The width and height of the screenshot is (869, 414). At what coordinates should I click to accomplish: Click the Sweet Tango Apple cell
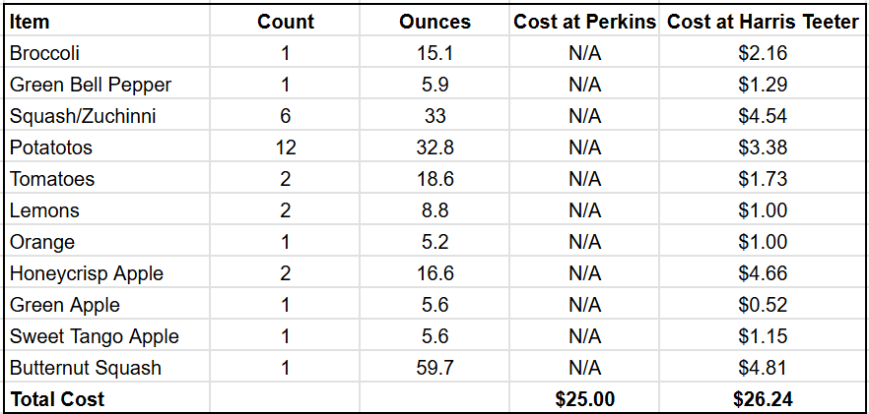(95, 336)
